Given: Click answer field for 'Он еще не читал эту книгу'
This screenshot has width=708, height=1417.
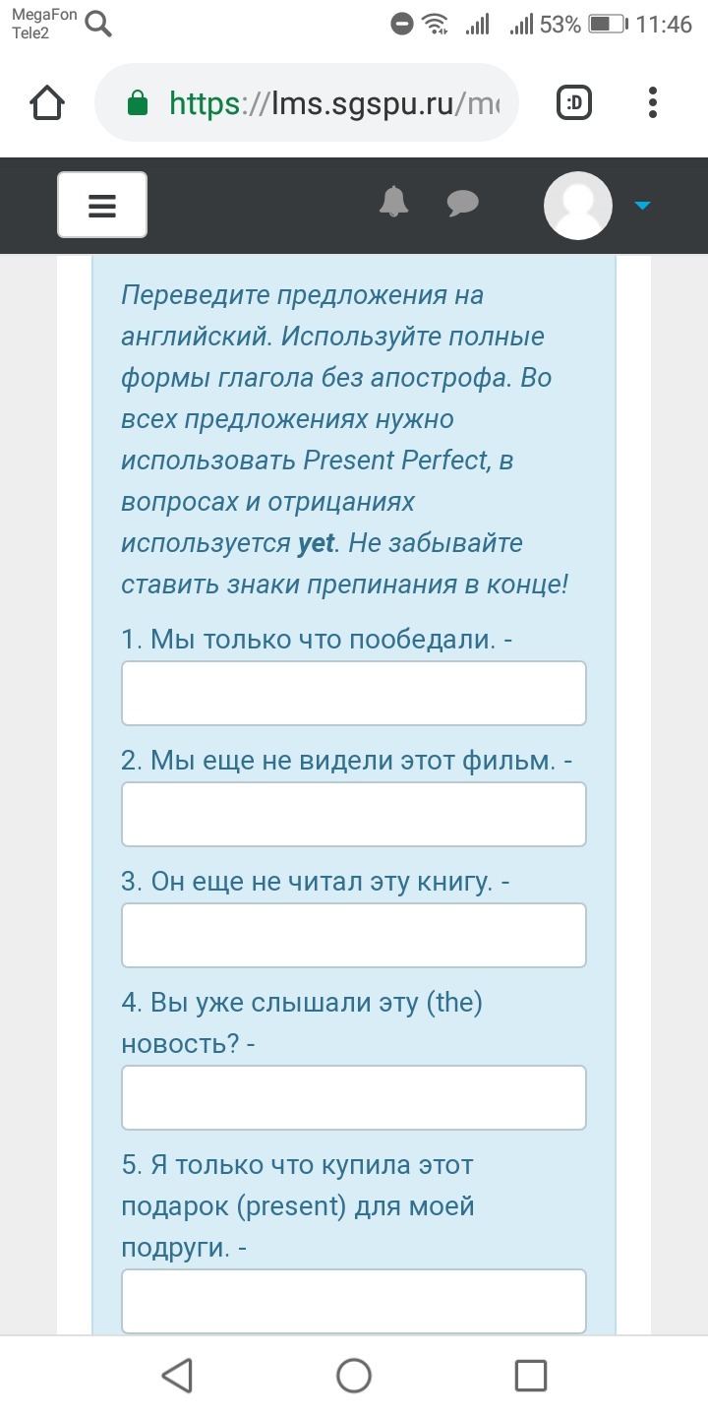Looking at the screenshot, I should [354, 935].
